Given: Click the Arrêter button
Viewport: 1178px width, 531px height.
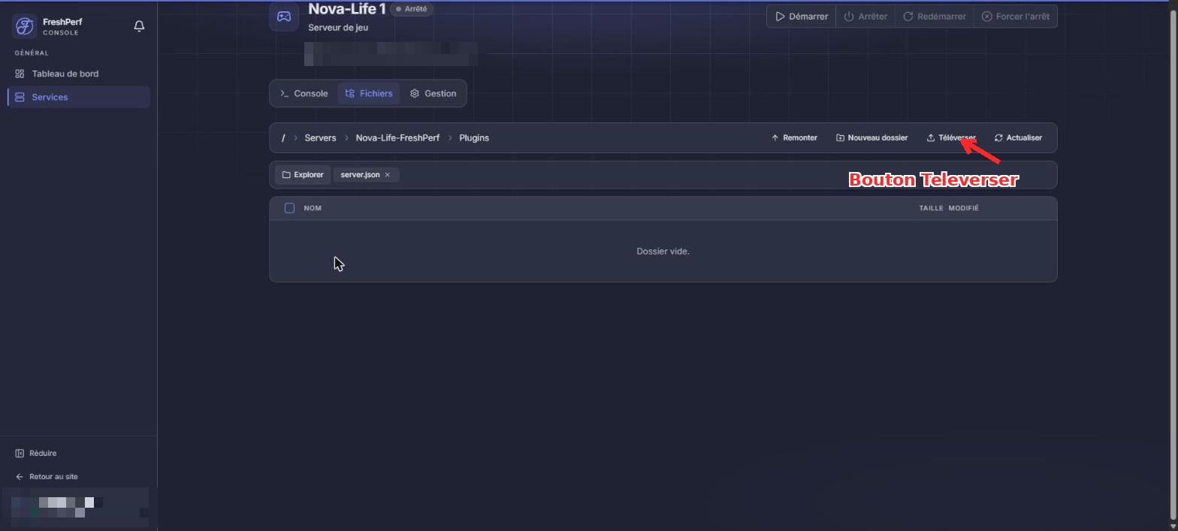Looking at the screenshot, I should tap(865, 17).
